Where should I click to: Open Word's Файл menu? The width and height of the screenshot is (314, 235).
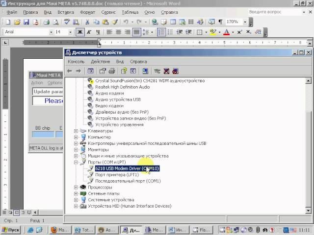pos(12,12)
